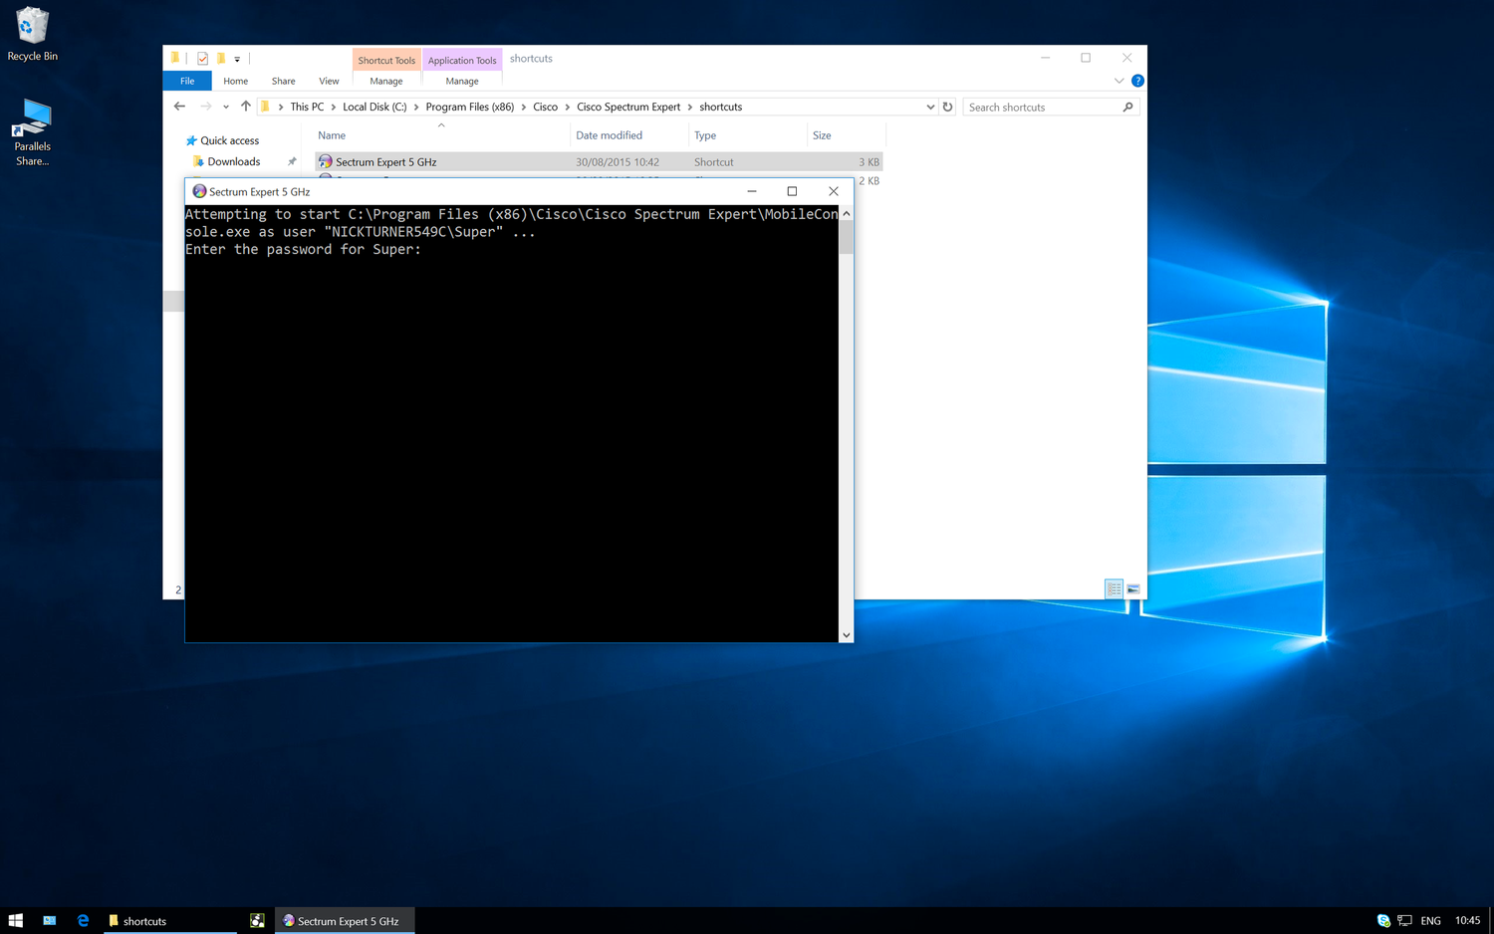Screen dimensions: 1494x934
Task: Open Manage tab under Shortcut Tools
Action: (x=386, y=81)
